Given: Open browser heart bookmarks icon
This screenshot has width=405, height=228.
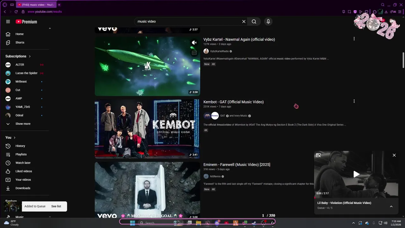Looking at the screenshot, I should [366, 12].
